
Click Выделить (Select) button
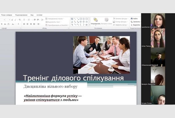click(135, 25)
